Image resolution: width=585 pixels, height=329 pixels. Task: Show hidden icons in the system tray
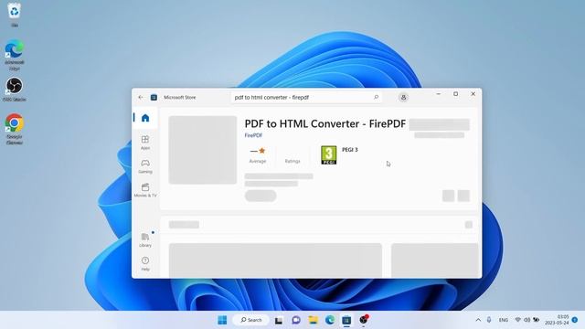478,320
